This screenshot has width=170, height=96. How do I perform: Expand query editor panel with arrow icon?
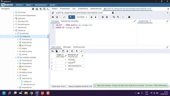click(x=135, y=21)
